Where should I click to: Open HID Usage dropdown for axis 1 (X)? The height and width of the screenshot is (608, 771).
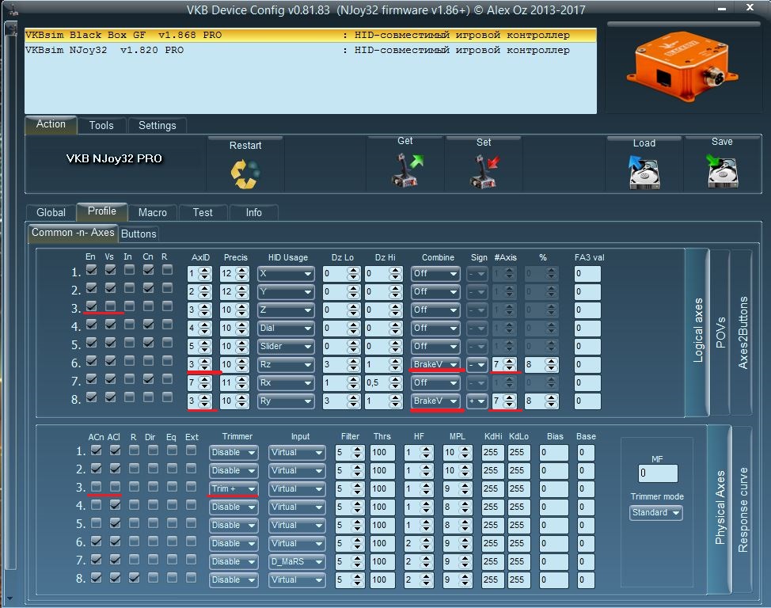pos(286,274)
